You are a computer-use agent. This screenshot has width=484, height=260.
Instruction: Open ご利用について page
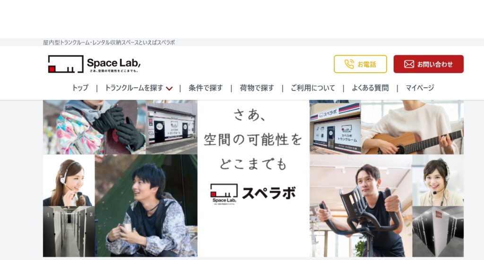tap(313, 88)
